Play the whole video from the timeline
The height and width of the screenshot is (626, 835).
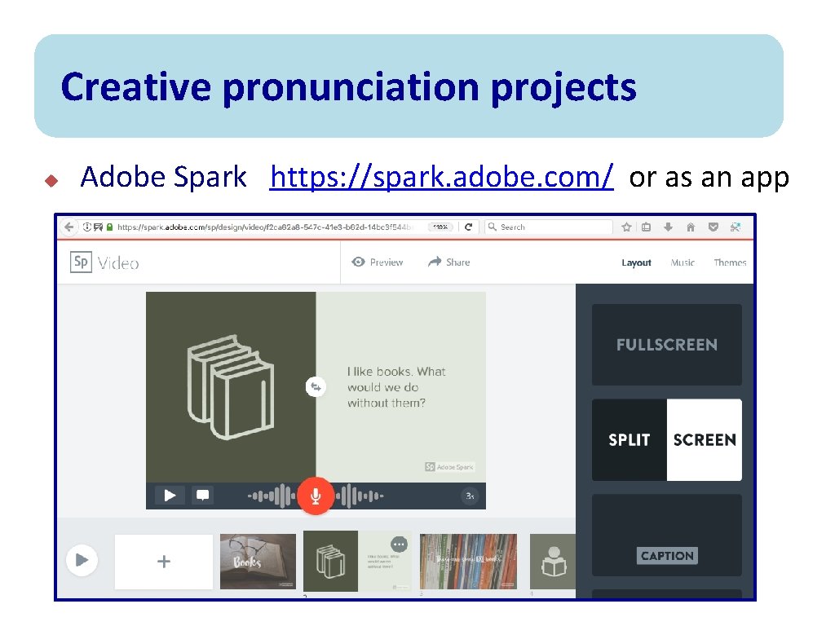[82, 560]
